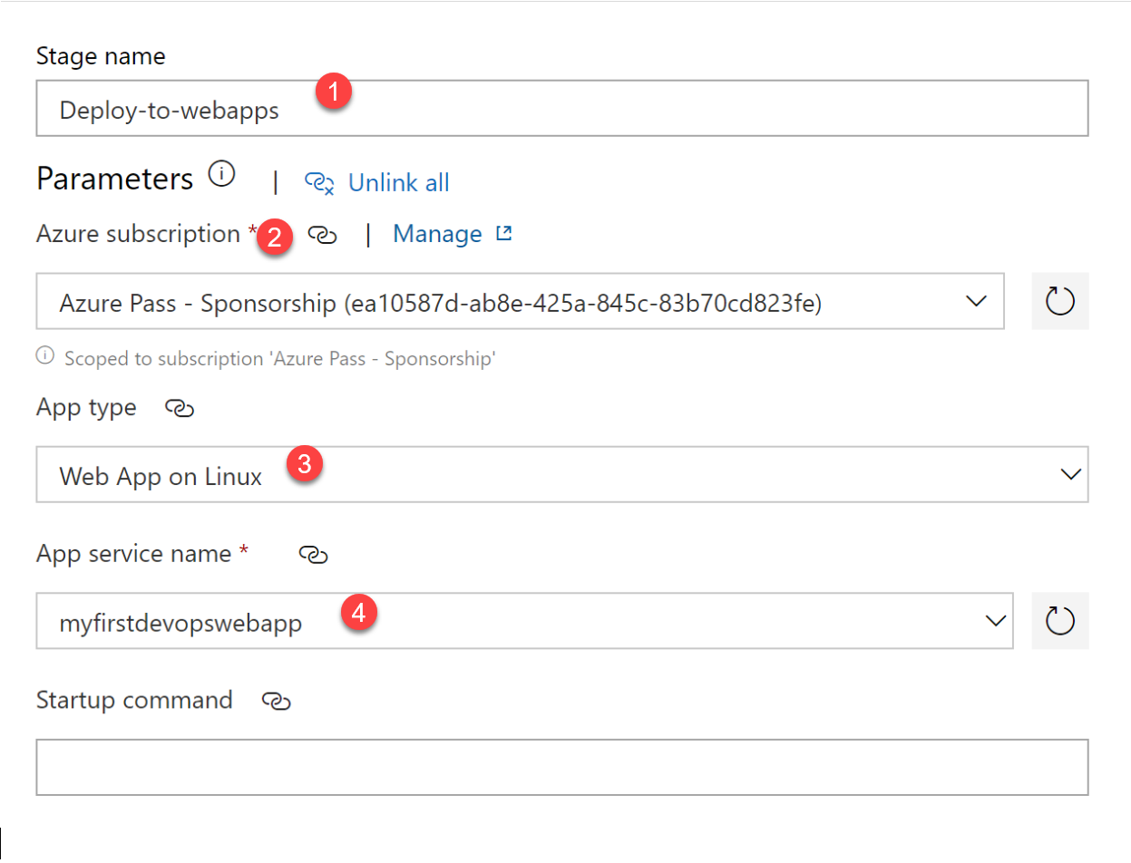
Task: Refresh the App service name list
Action: tap(1060, 621)
